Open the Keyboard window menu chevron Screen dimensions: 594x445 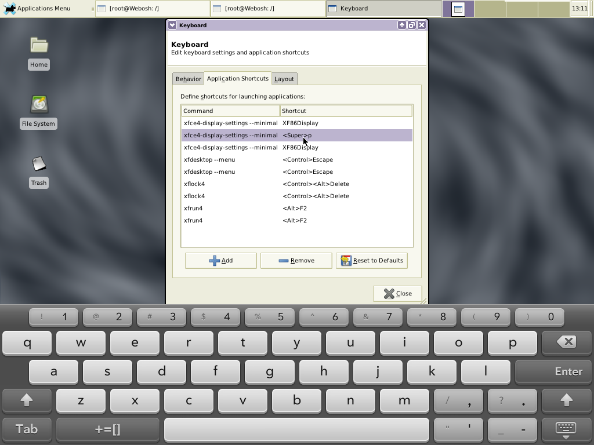pyautogui.click(x=172, y=25)
